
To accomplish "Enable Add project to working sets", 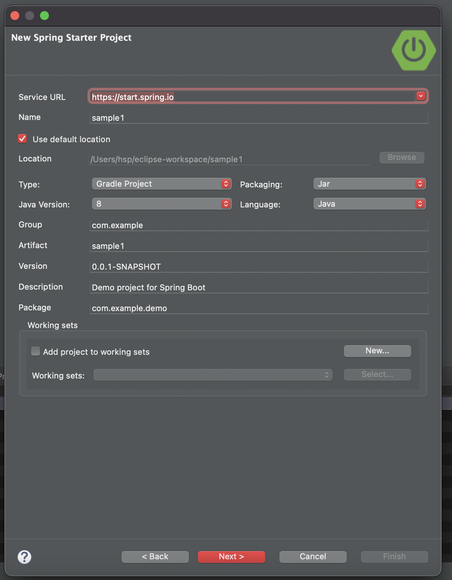I will point(36,351).
